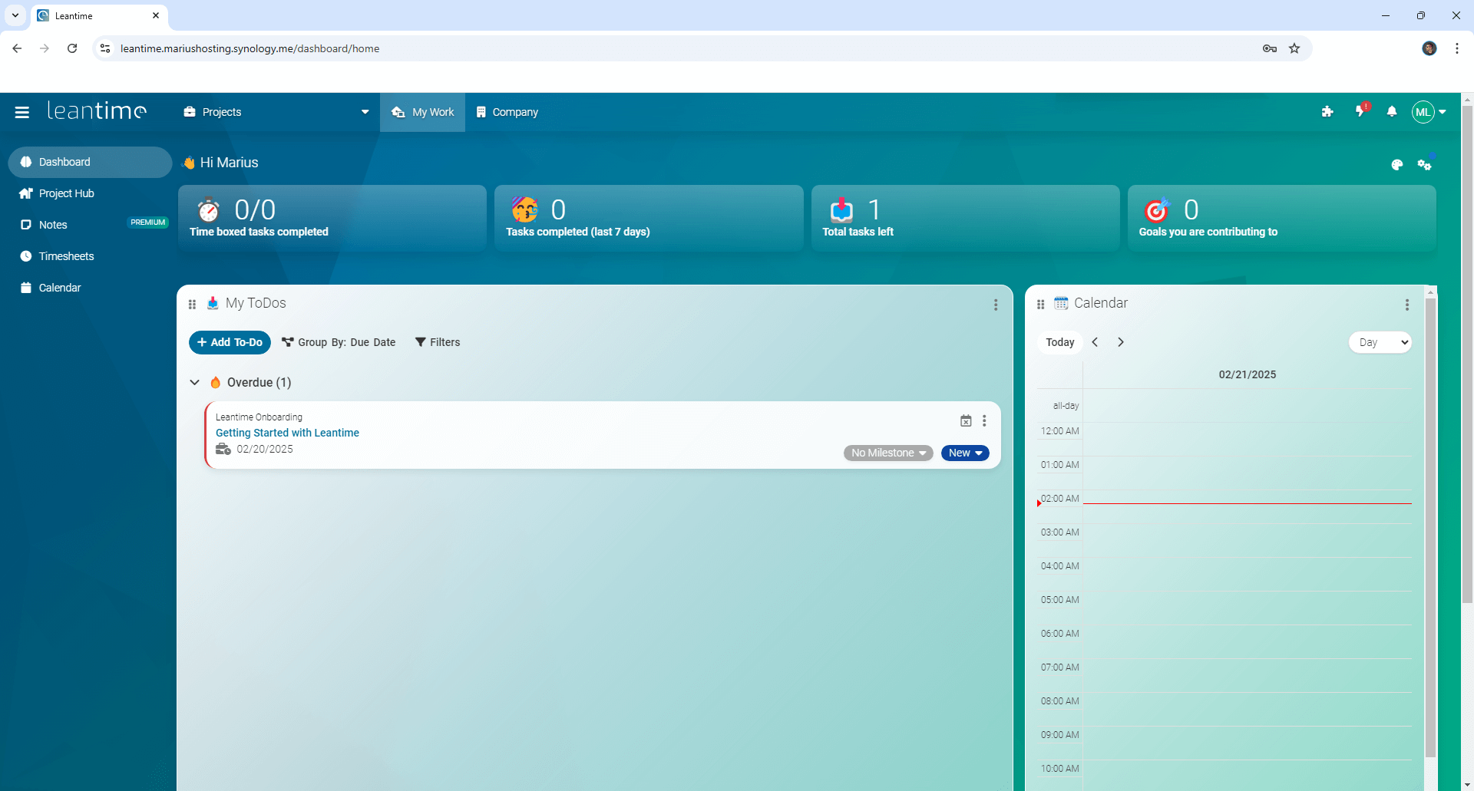Grab the Calendar widget drag handle
Viewport: 1474px width, 791px height.
coord(1040,305)
